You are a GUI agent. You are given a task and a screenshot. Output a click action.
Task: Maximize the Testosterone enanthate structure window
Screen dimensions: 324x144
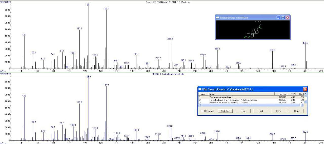click(283, 18)
